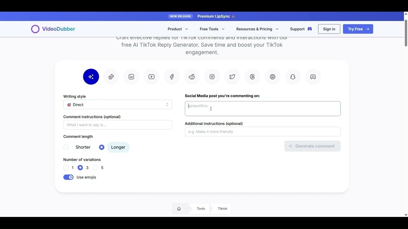The height and width of the screenshot is (229, 408).
Task: Focus the social media post text area
Action: [x=263, y=108]
